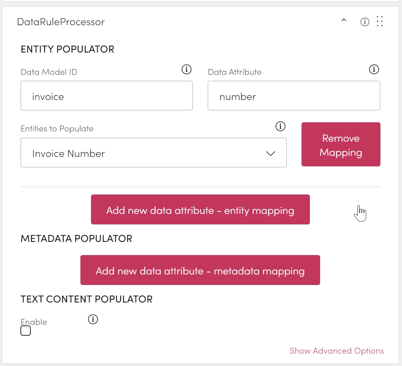Click the DataRuleProcessor drag handle dots

380,22
